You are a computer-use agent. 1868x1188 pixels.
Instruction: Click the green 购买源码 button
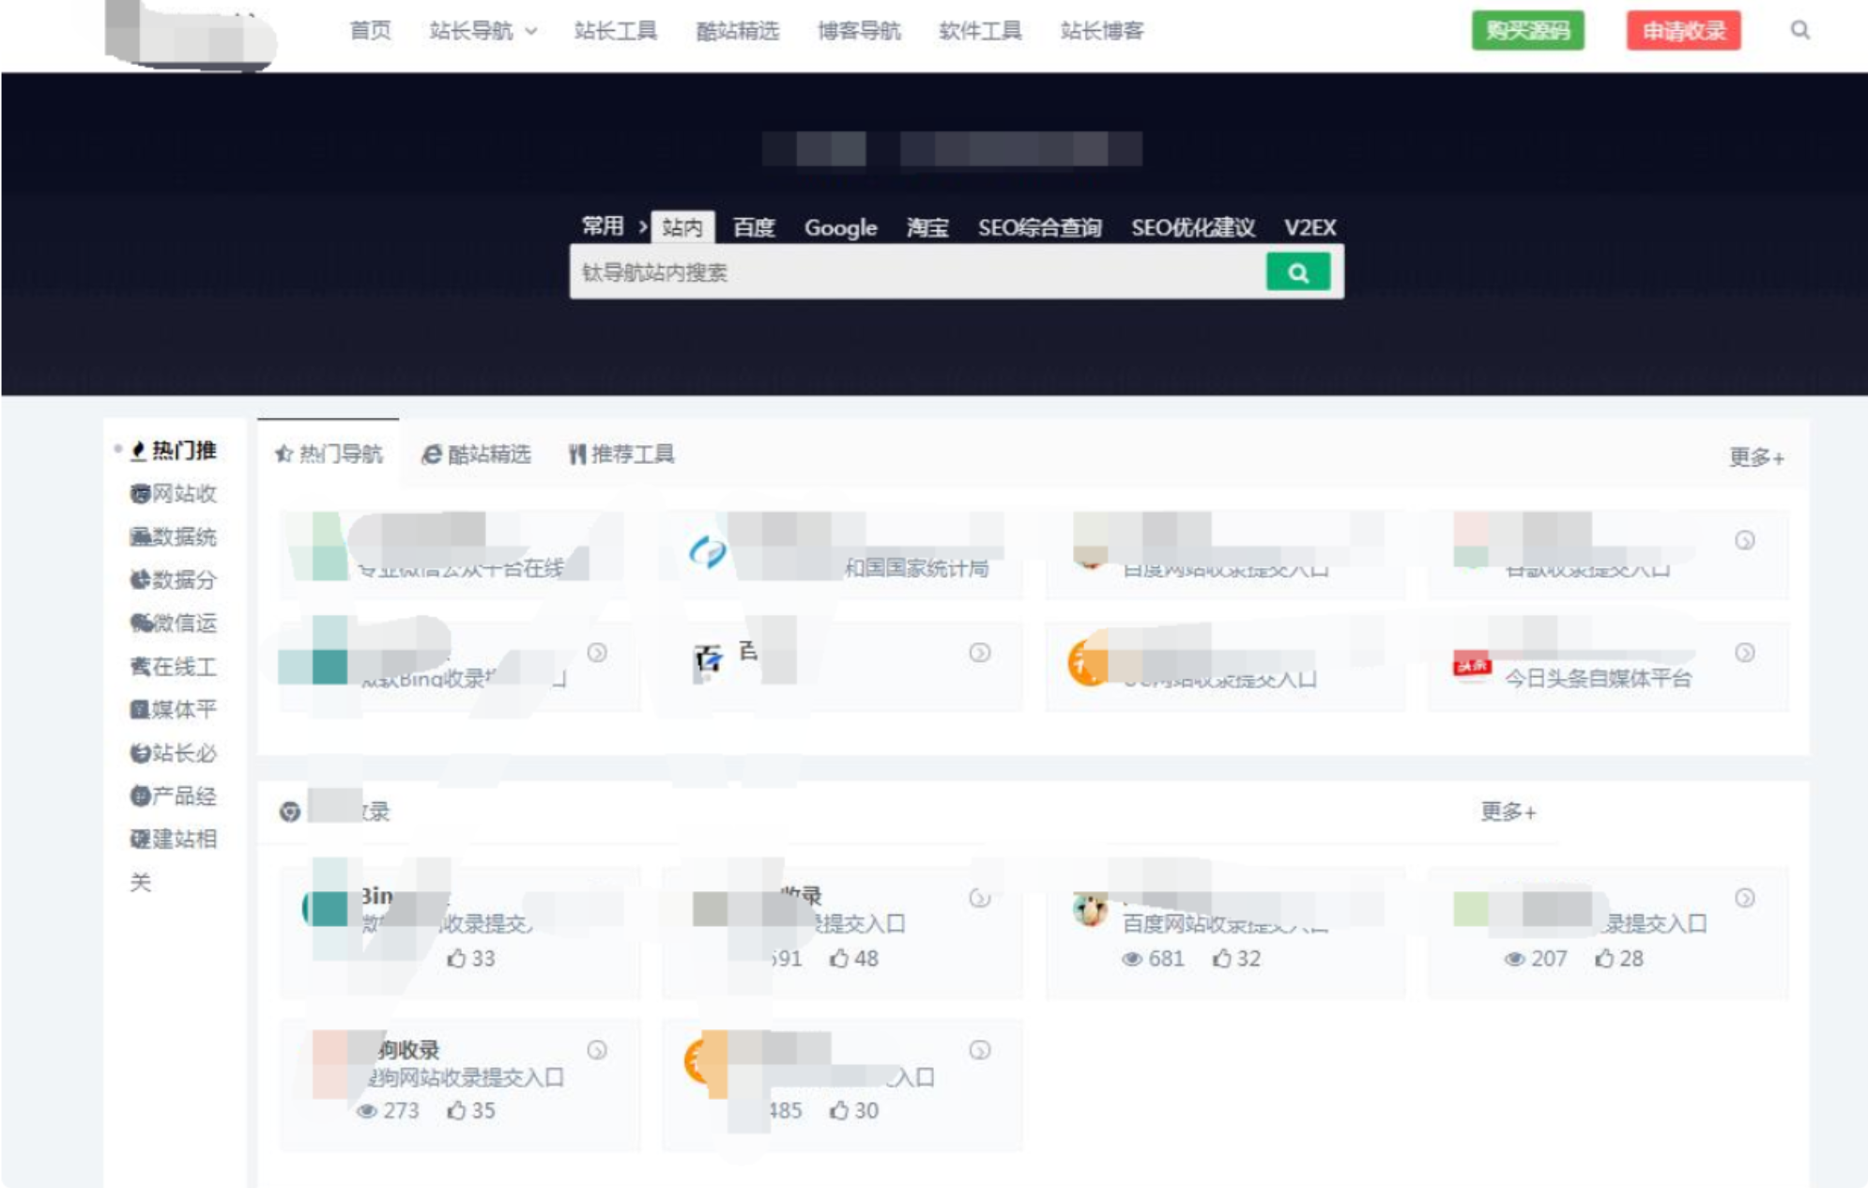tap(1527, 30)
